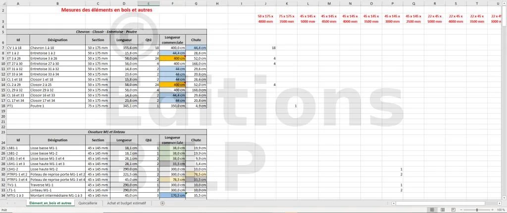The width and height of the screenshot is (507, 213).
Task: Click the 100 % zoom level text
Action: click(x=501, y=210)
